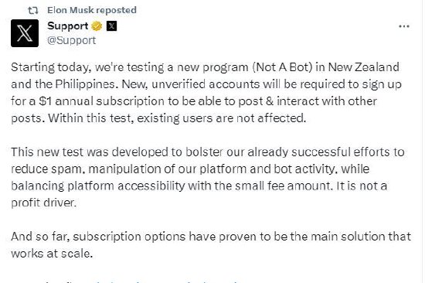Click the gold verified checkmark badge
The width and height of the screenshot is (425, 283).
click(97, 26)
